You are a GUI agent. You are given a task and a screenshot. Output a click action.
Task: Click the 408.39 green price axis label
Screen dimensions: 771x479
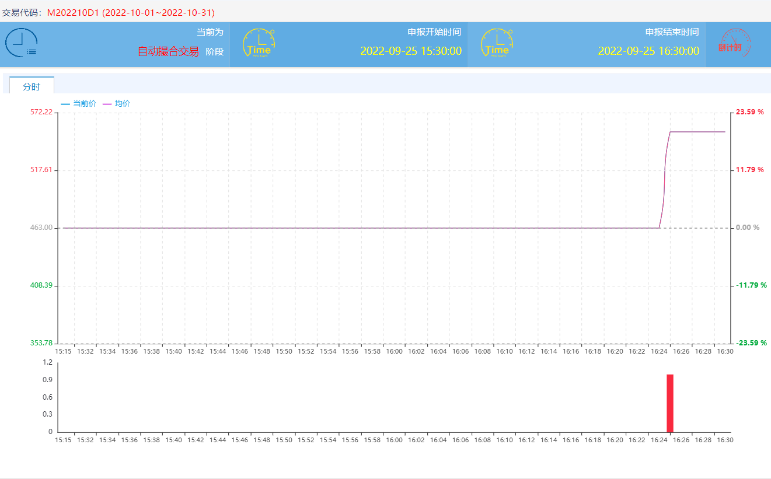pyautogui.click(x=41, y=285)
